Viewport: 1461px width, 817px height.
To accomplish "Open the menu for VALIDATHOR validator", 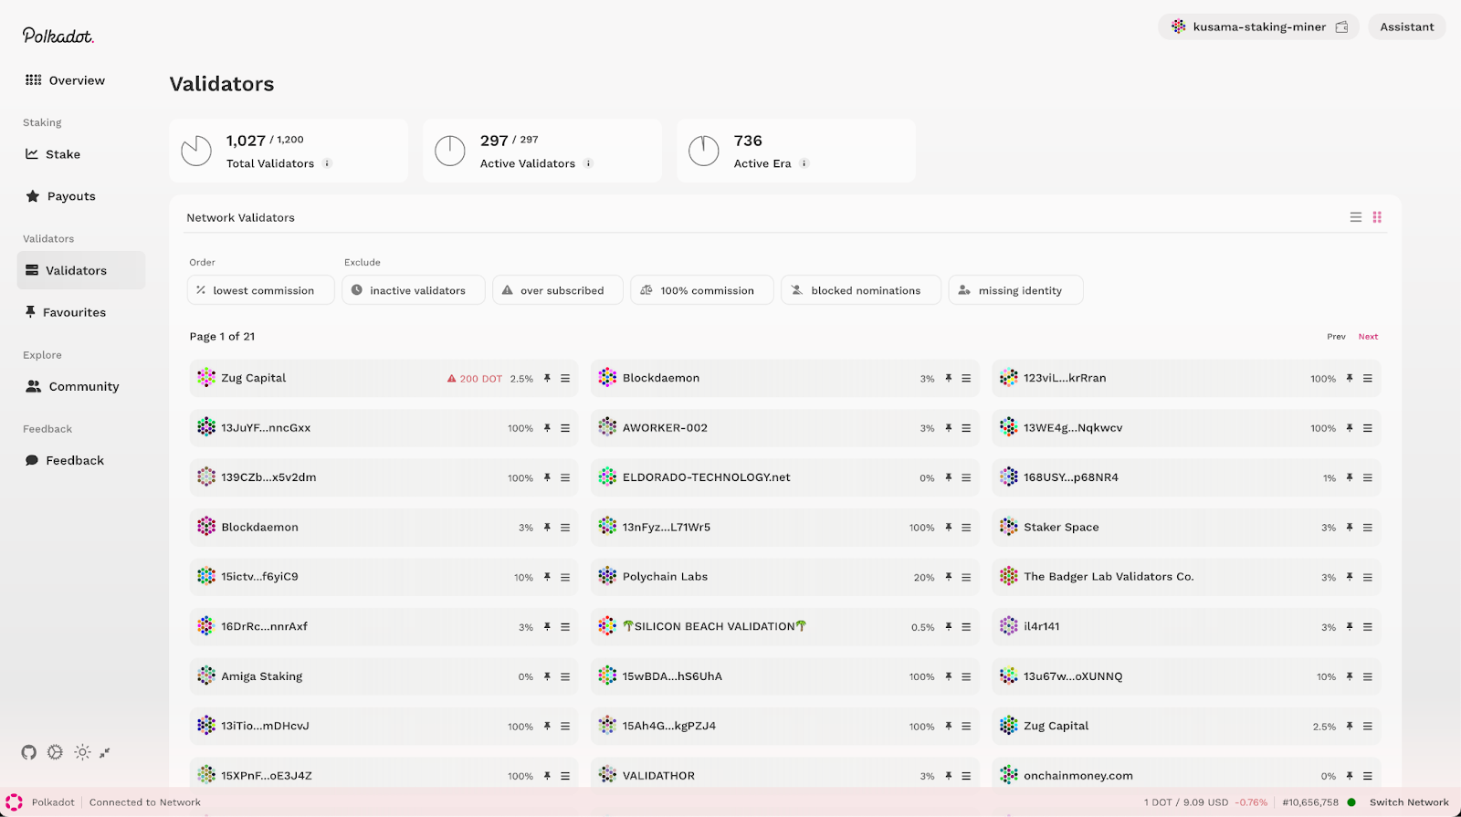I will pos(966,776).
